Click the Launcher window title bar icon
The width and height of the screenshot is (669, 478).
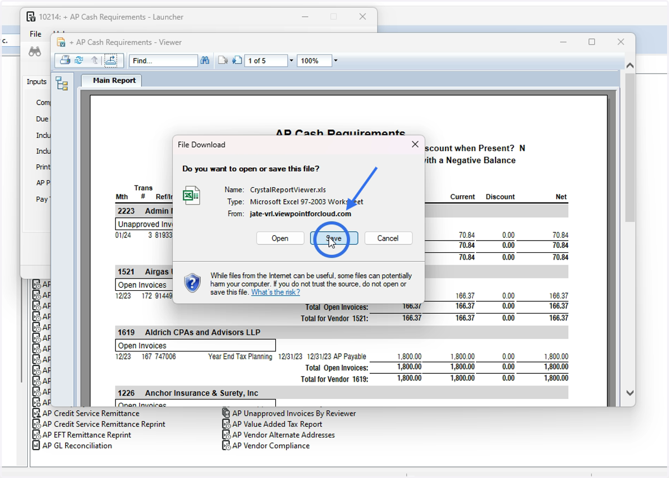(x=31, y=17)
